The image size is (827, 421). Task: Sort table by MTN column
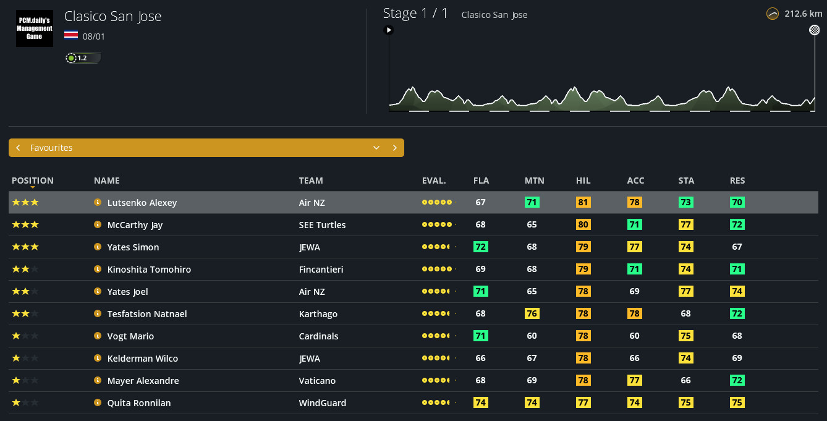click(x=534, y=181)
